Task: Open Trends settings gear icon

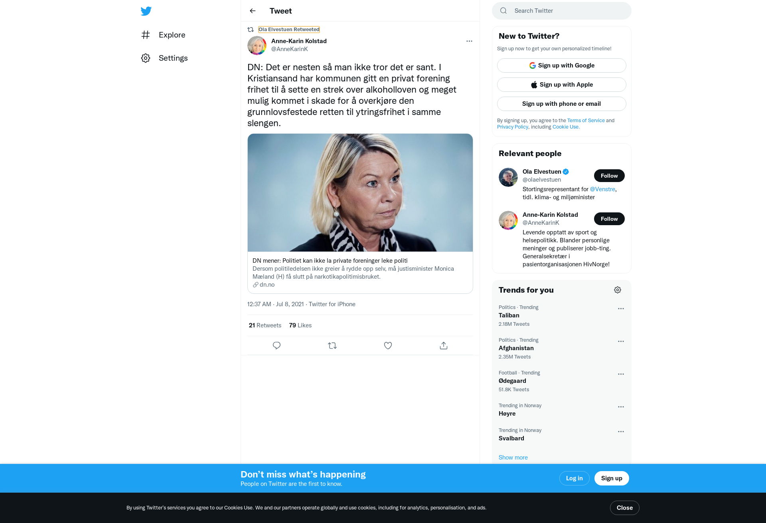Action: tap(618, 290)
